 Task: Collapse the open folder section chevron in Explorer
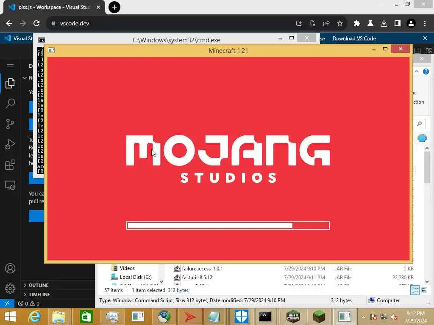click(x=25, y=78)
